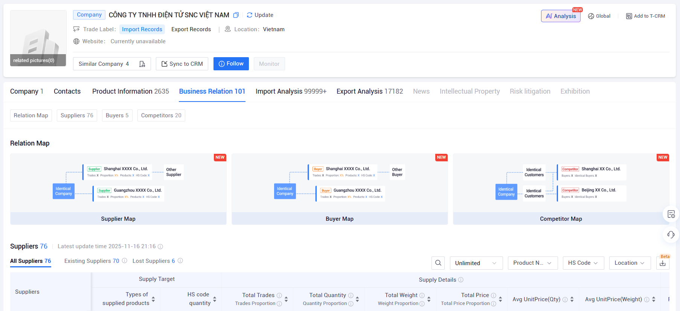Click the Avg UnitPrice(Weight) info icon
Viewport: 680px width, 311px height.
click(647, 300)
